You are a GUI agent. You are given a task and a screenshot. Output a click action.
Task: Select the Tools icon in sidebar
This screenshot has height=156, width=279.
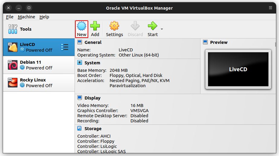pyautogui.click(x=13, y=29)
